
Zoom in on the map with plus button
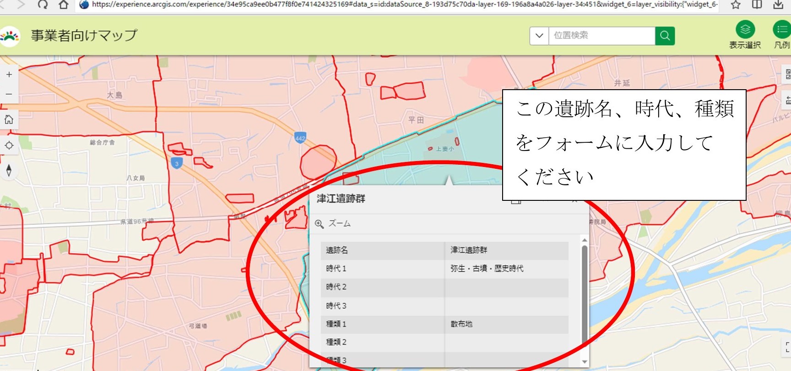[9, 75]
